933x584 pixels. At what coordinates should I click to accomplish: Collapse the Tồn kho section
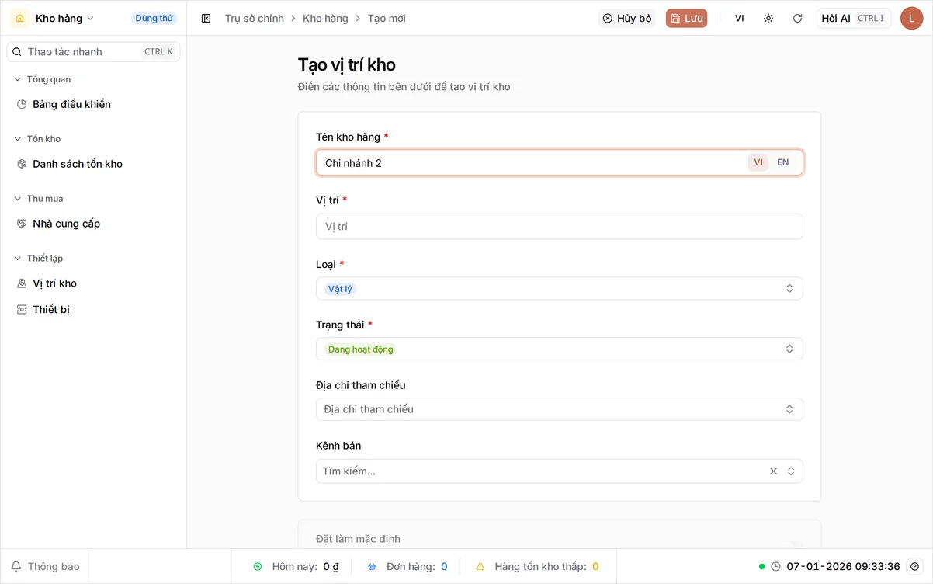coord(37,139)
